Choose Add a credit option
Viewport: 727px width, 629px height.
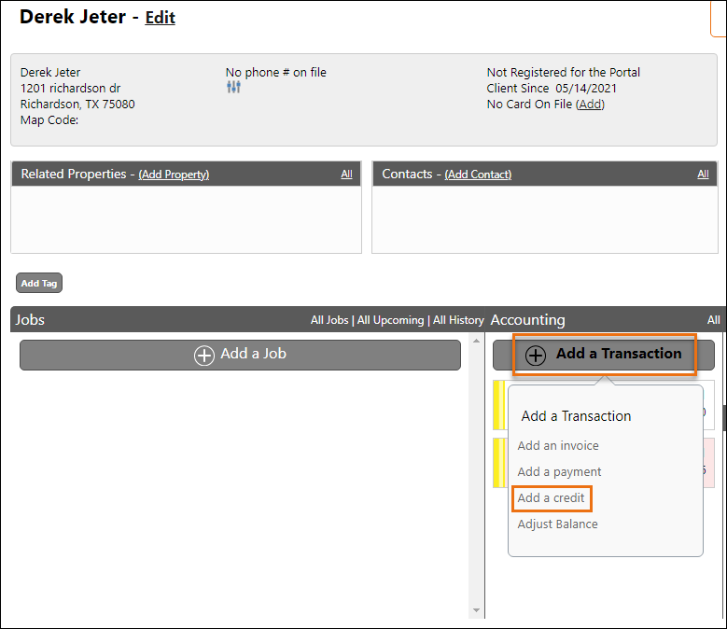click(x=552, y=498)
